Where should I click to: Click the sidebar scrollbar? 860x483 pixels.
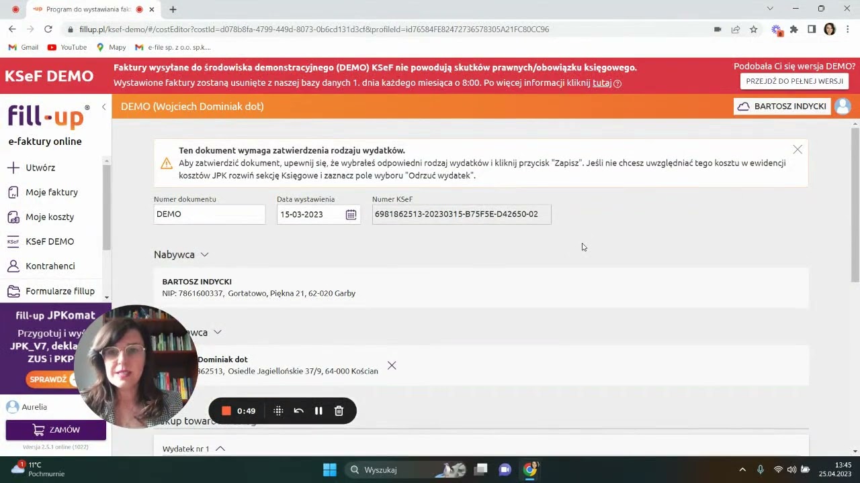pyautogui.click(x=106, y=208)
